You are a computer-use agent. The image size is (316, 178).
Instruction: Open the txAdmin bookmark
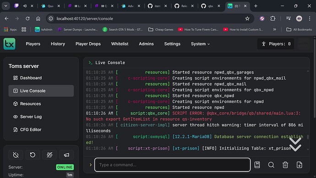(x=44, y=29)
